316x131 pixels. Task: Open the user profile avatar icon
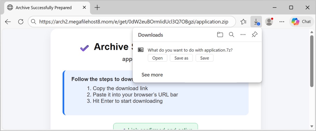[269, 22]
